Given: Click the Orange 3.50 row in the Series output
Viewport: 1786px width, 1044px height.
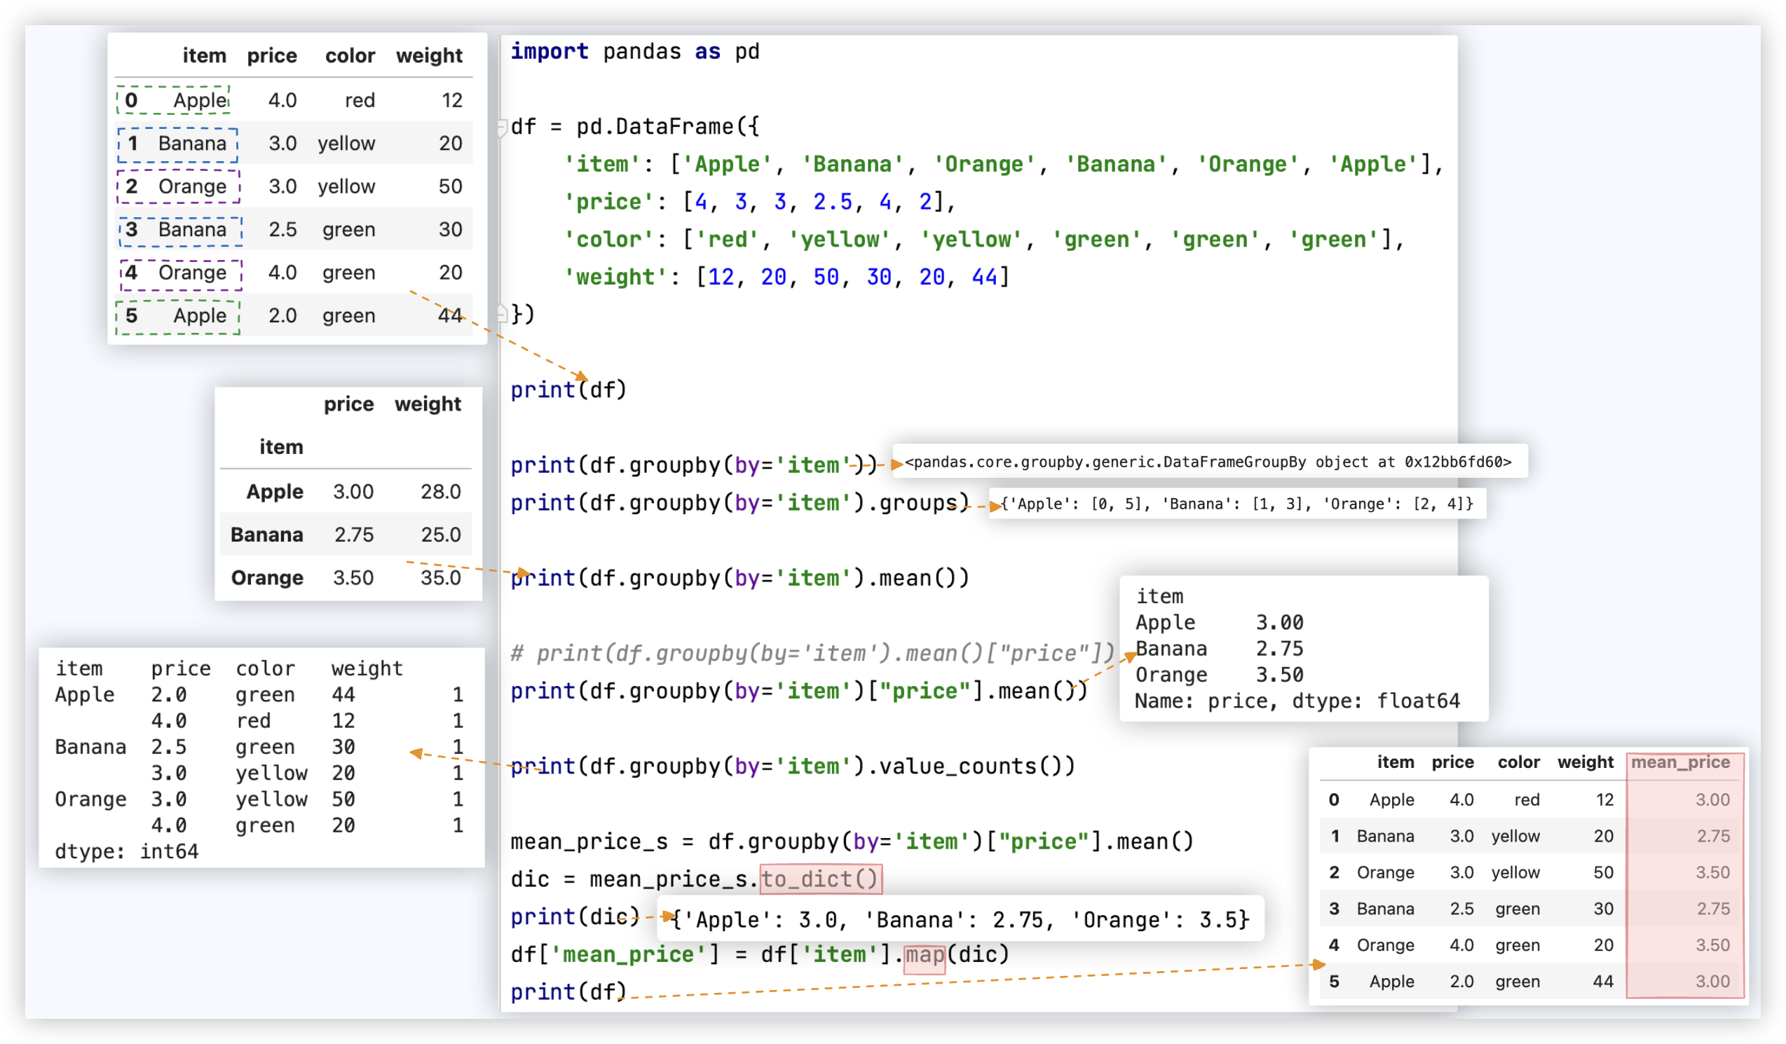Looking at the screenshot, I should pyautogui.click(x=1219, y=675).
